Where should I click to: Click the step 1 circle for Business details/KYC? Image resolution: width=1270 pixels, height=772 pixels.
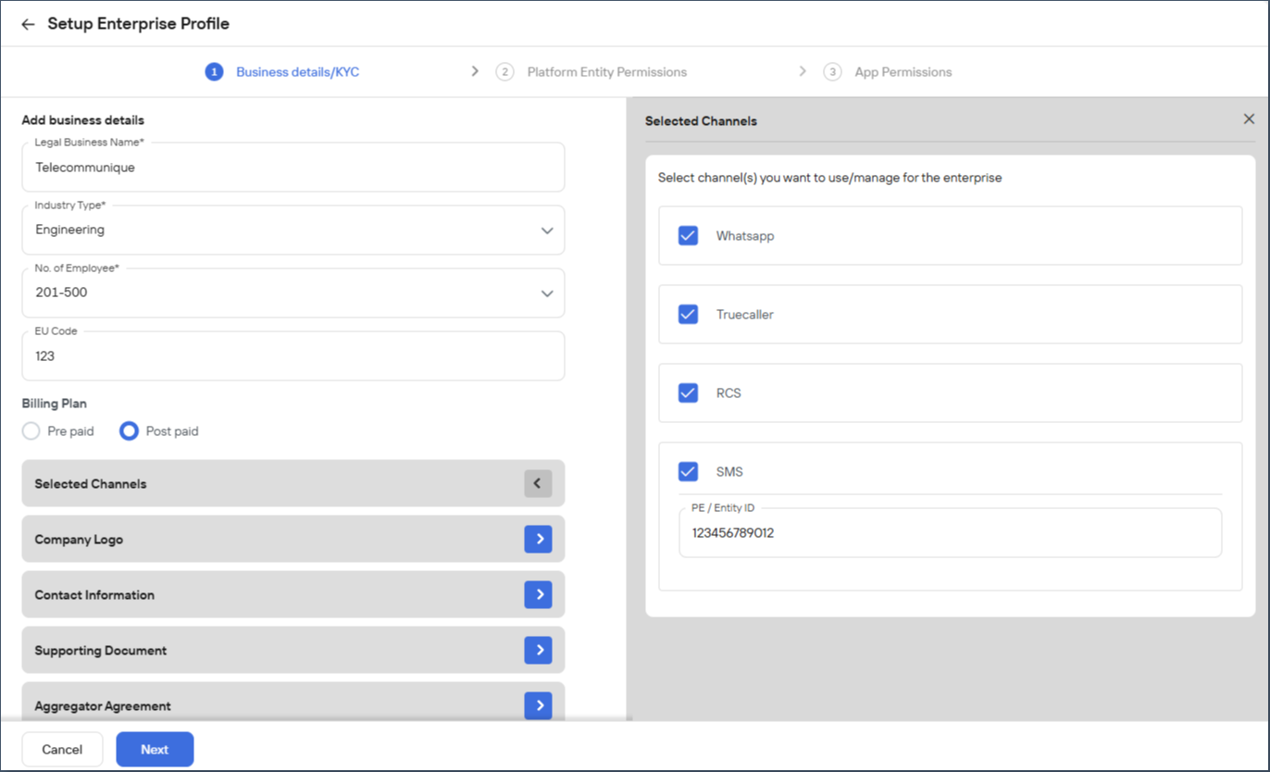(214, 71)
